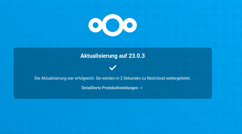Click the word "Aktualisierung" in the heading
The height and width of the screenshot is (134, 242).
click(99, 56)
